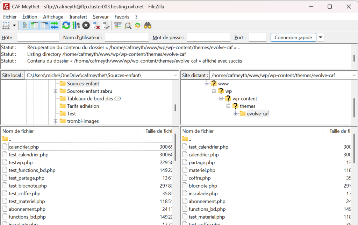Open the Site Manager icon
358x225 pixels.
click(x=6, y=25)
